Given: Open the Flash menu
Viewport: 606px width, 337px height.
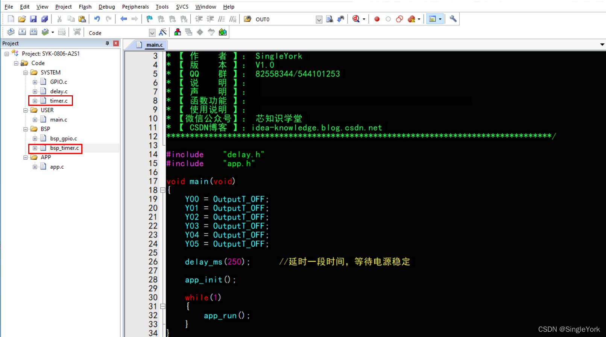Looking at the screenshot, I should 85,7.
